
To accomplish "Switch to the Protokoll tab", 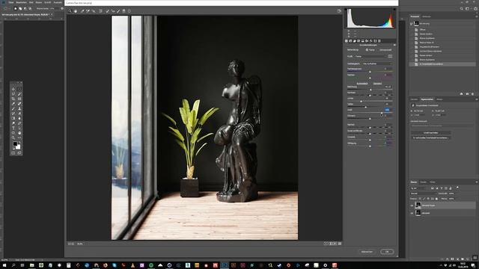I will (415, 16).
